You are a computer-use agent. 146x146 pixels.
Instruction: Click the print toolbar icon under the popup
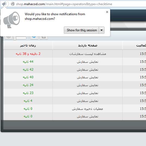point(44,37)
